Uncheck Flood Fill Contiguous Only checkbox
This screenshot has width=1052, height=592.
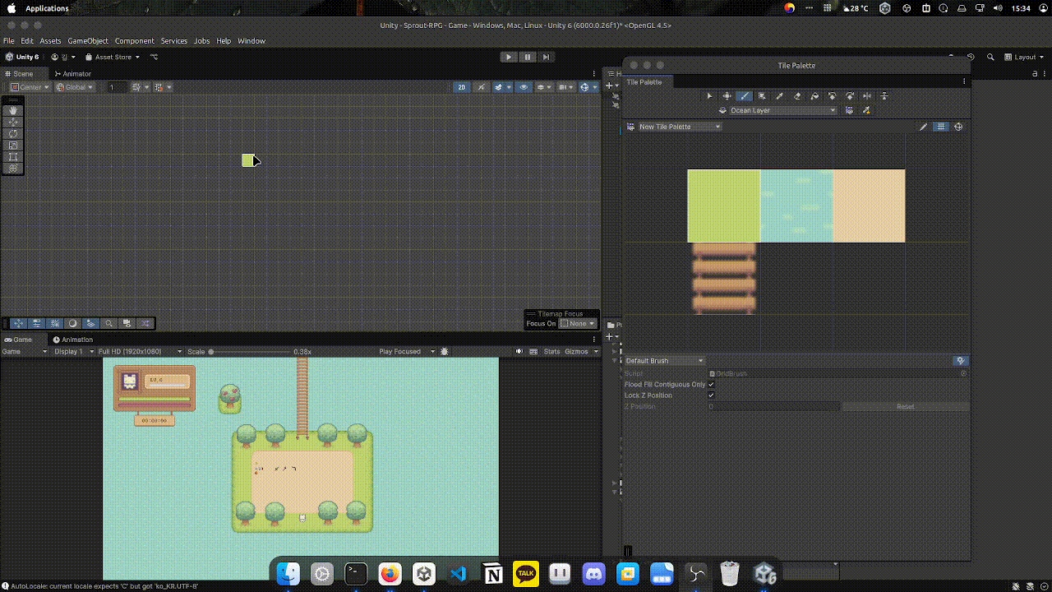pyautogui.click(x=711, y=385)
